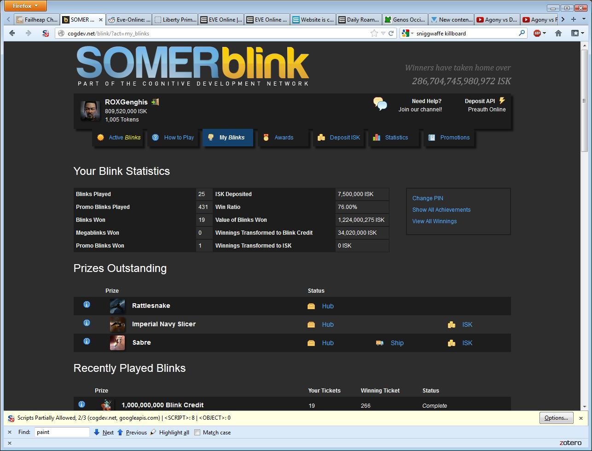The image size is (592, 451).
Task: Toggle Highlight all in the find bar
Action: point(169,433)
